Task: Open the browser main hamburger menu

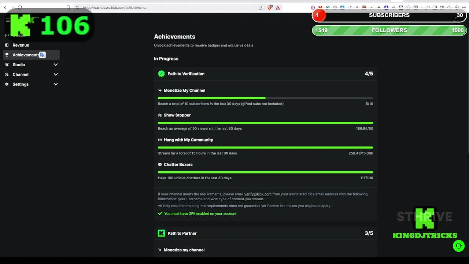Action: tap(464, 7)
